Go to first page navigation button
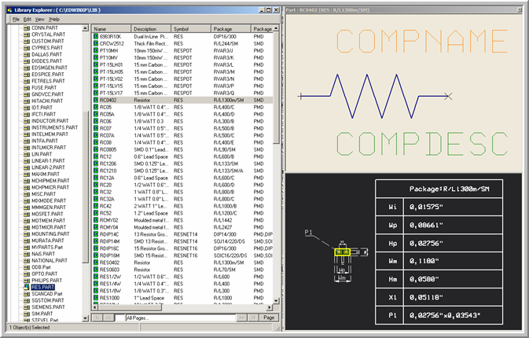Image resolution: width=529 pixels, height=338 pixels. pos(97,318)
